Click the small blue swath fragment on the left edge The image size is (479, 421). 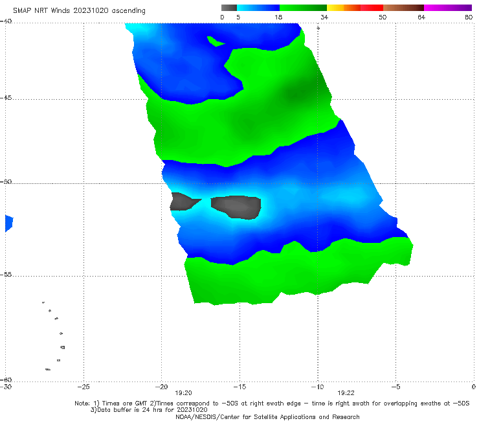9,223
